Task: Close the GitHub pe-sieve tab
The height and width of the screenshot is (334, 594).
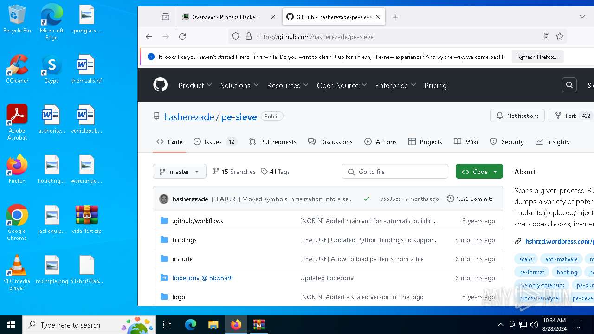Action: tap(378, 17)
